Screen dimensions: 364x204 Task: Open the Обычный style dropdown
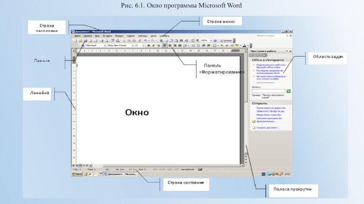coord(105,46)
